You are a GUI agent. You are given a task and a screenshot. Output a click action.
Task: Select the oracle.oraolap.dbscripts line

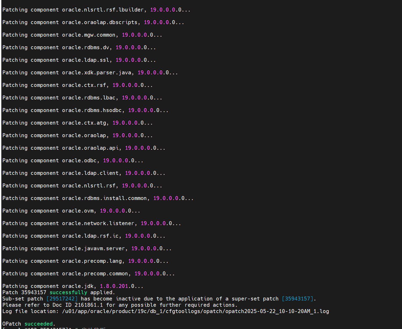click(93, 22)
